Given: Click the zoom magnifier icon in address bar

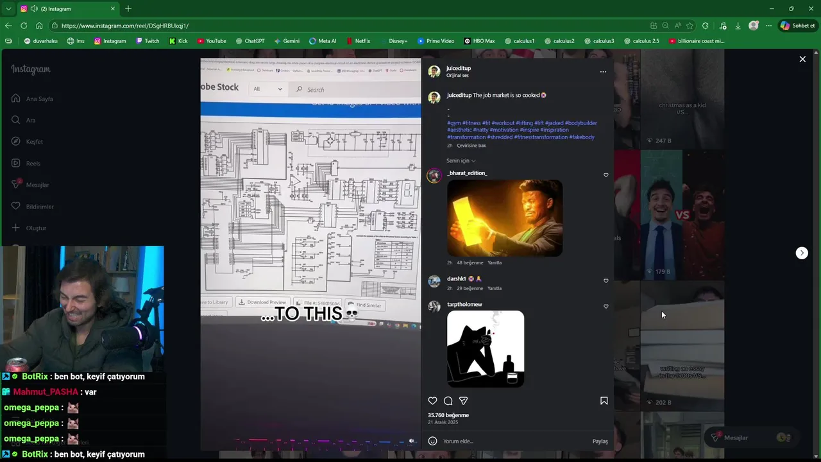Looking at the screenshot, I should click(665, 26).
